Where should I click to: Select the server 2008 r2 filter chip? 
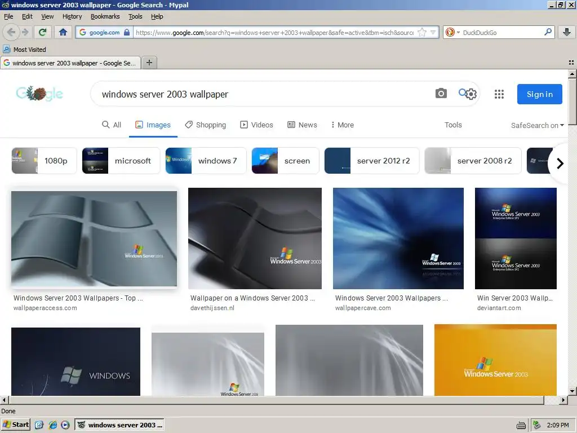473,161
